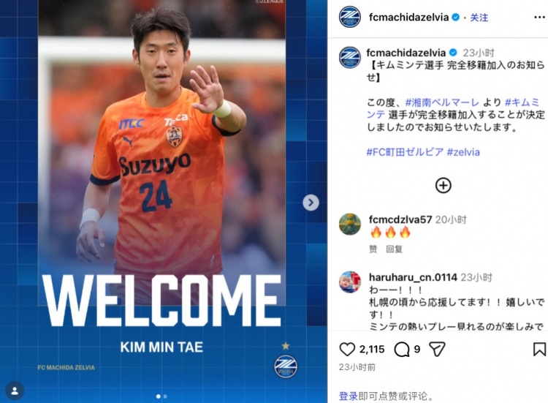Open comments via speech bubble icon
The image size is (548, 403).
pyautogui.click(x=402, y=349)
